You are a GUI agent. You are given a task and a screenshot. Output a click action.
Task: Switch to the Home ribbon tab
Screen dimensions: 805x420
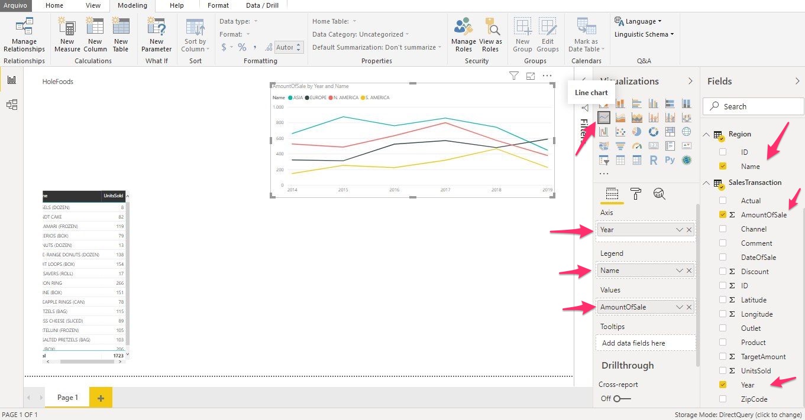tap(54, 5)
